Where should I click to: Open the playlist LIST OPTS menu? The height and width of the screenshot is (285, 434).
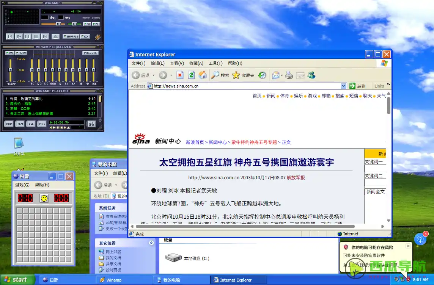tap(91, 124)
